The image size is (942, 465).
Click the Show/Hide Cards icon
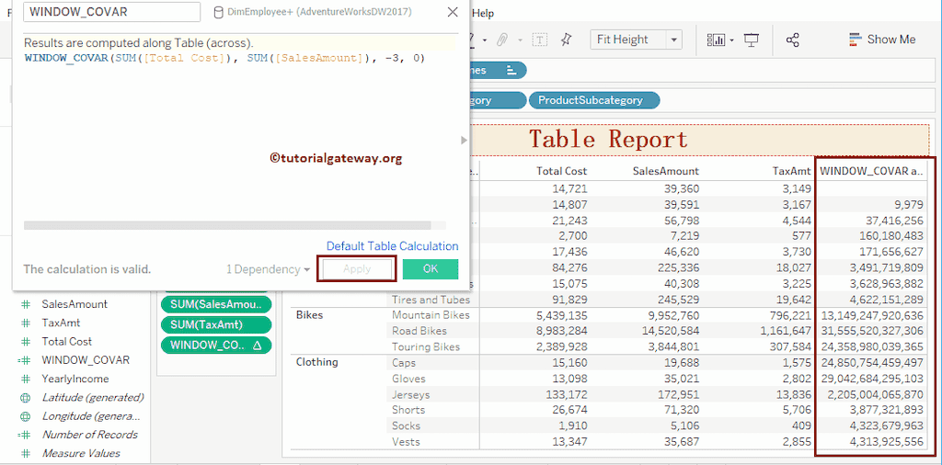(716, 40)
